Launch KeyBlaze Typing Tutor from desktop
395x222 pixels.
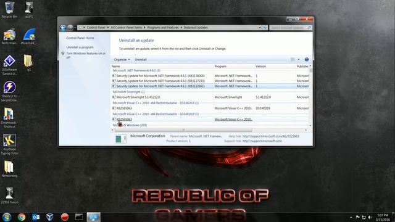(x=9, y=144)
